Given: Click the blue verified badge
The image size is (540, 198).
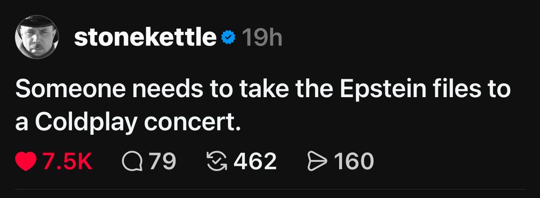Looking at the screenshot, I should (x=228, y=37).
